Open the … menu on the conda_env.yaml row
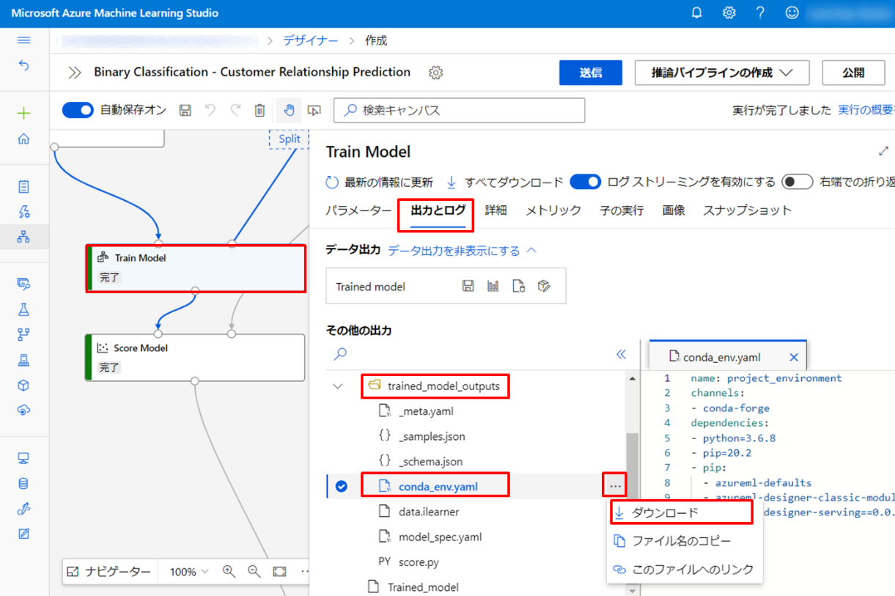Screen dimensions: 895x596 point(615,486)
